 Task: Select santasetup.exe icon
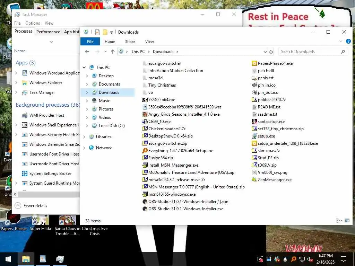(x=254, y=122)
